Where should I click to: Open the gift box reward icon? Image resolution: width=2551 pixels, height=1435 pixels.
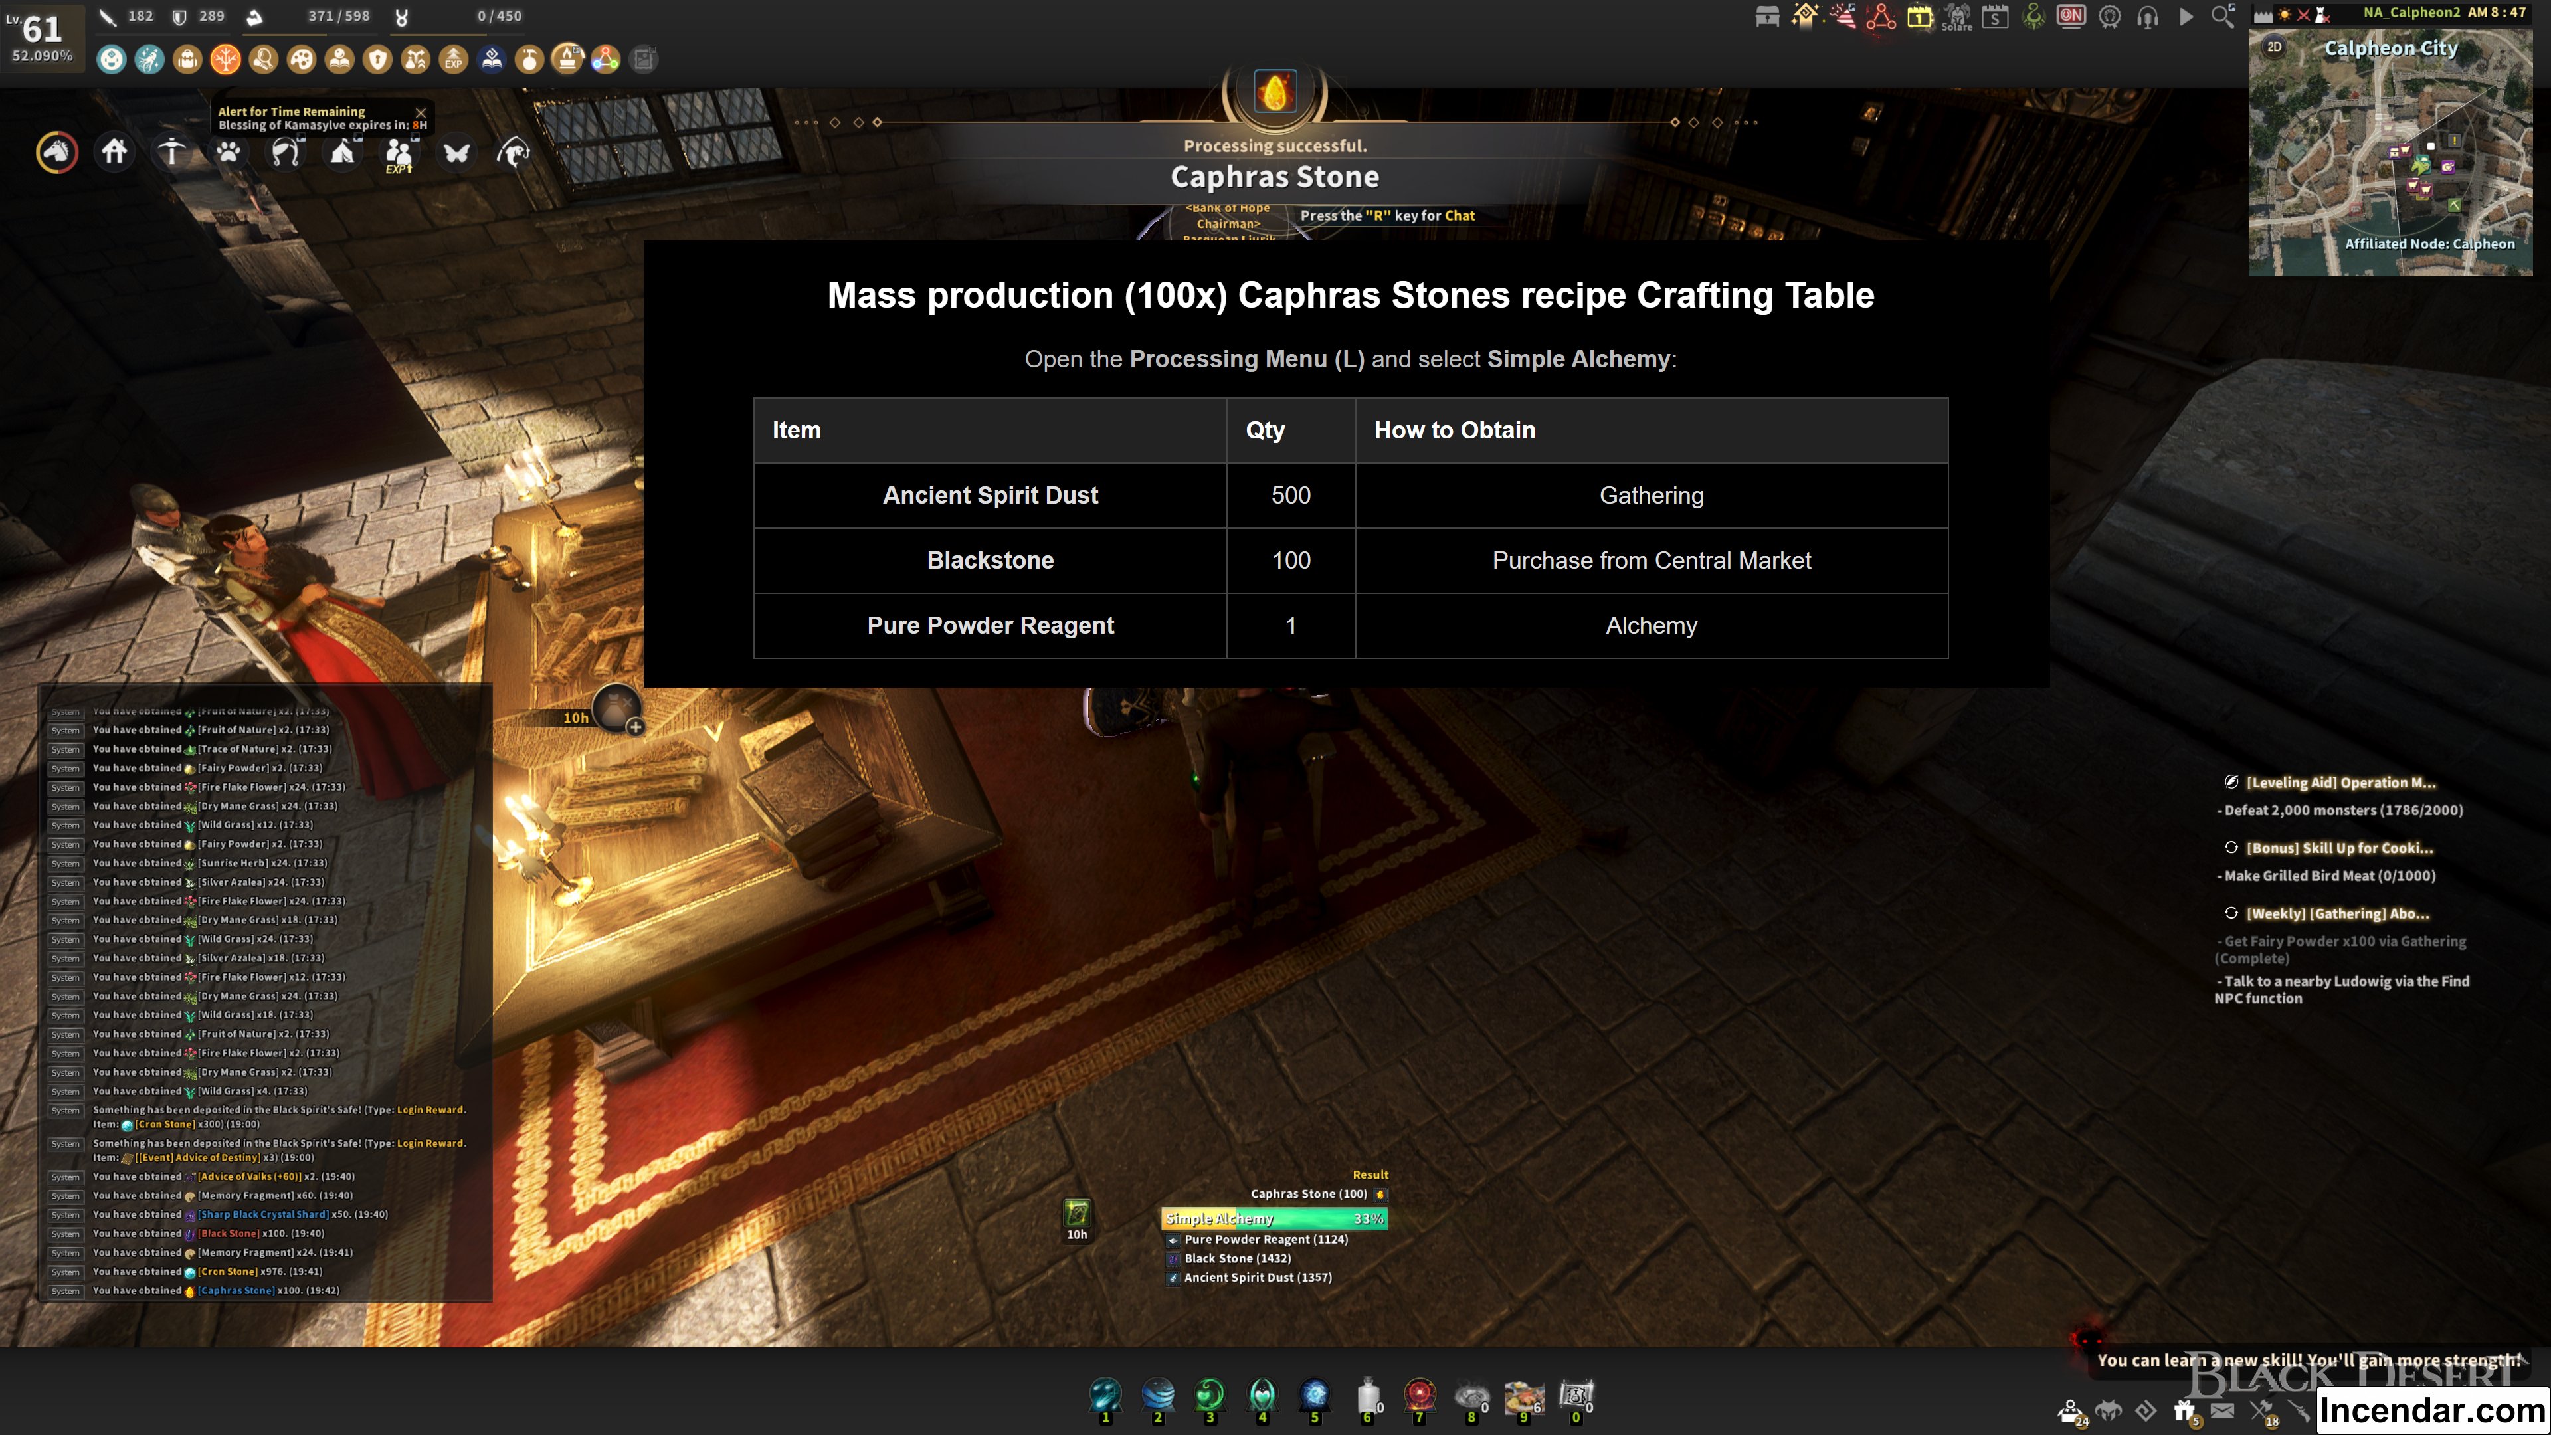click(2184, 1410)
